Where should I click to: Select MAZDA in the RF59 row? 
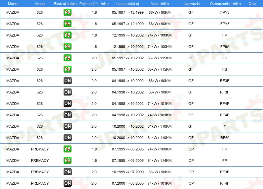tap(13, 138)
